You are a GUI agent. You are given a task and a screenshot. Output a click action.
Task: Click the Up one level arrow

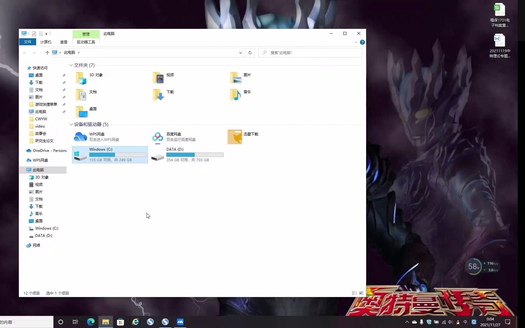click(47, 53)
